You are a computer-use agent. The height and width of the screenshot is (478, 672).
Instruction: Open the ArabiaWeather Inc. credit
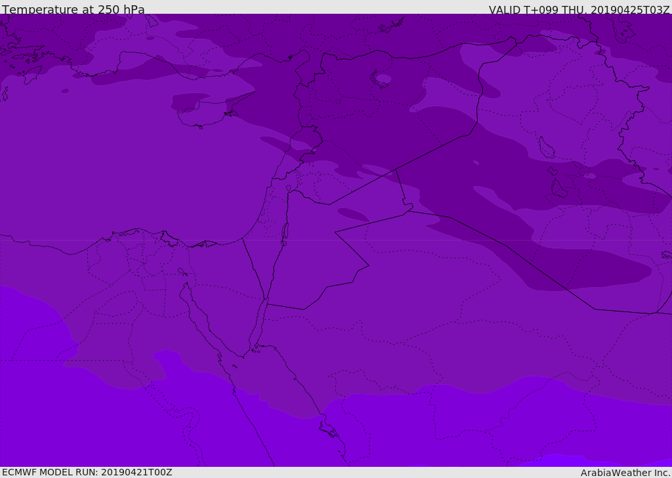[x=625, y=473]
